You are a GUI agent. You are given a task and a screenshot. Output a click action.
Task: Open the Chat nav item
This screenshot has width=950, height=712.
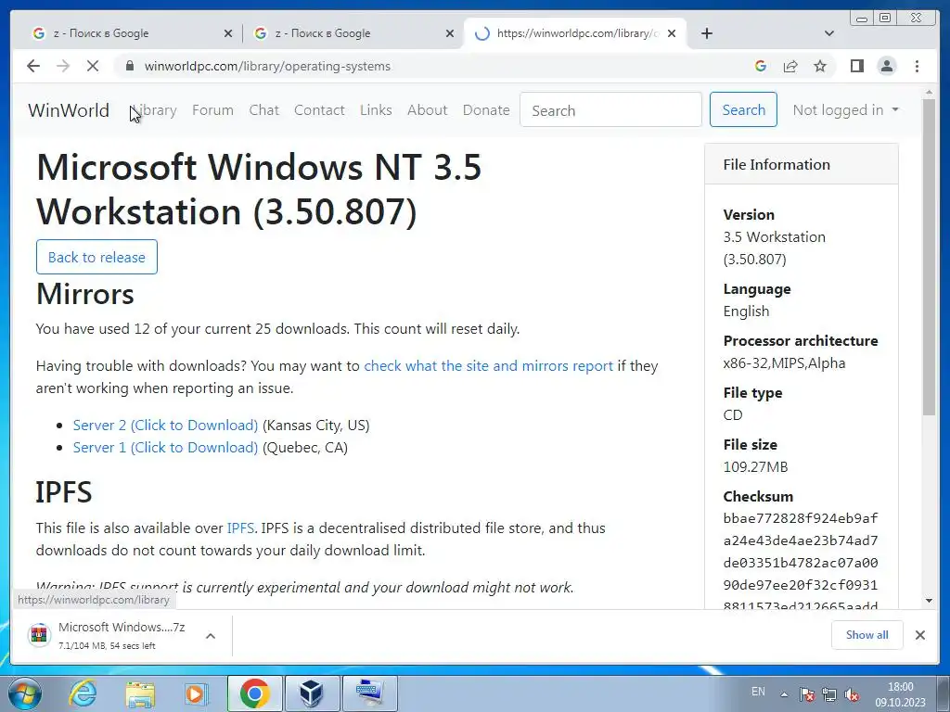click(264, 110)
